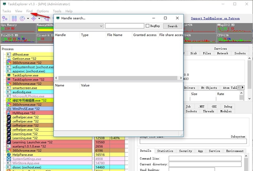The width and height of the screenshot is (253, 171).
Task: Show previous tabs with left tab arrow
Action: (239, 87)
